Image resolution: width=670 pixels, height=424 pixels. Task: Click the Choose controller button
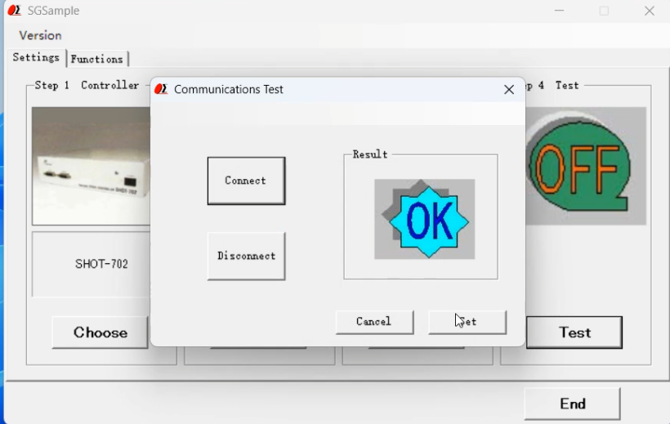(x=100, y=333)
